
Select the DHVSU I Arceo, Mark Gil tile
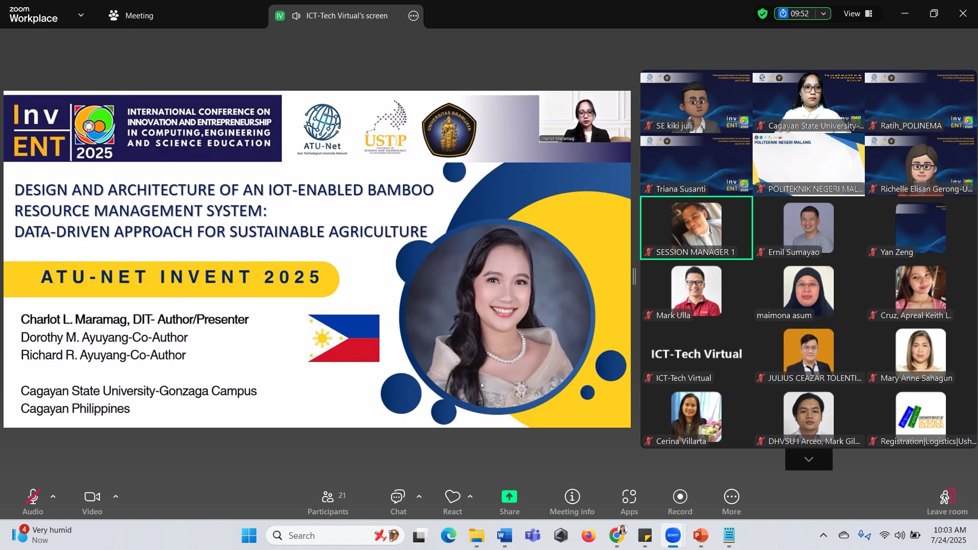pyautogui.click(x=809, y=417)
